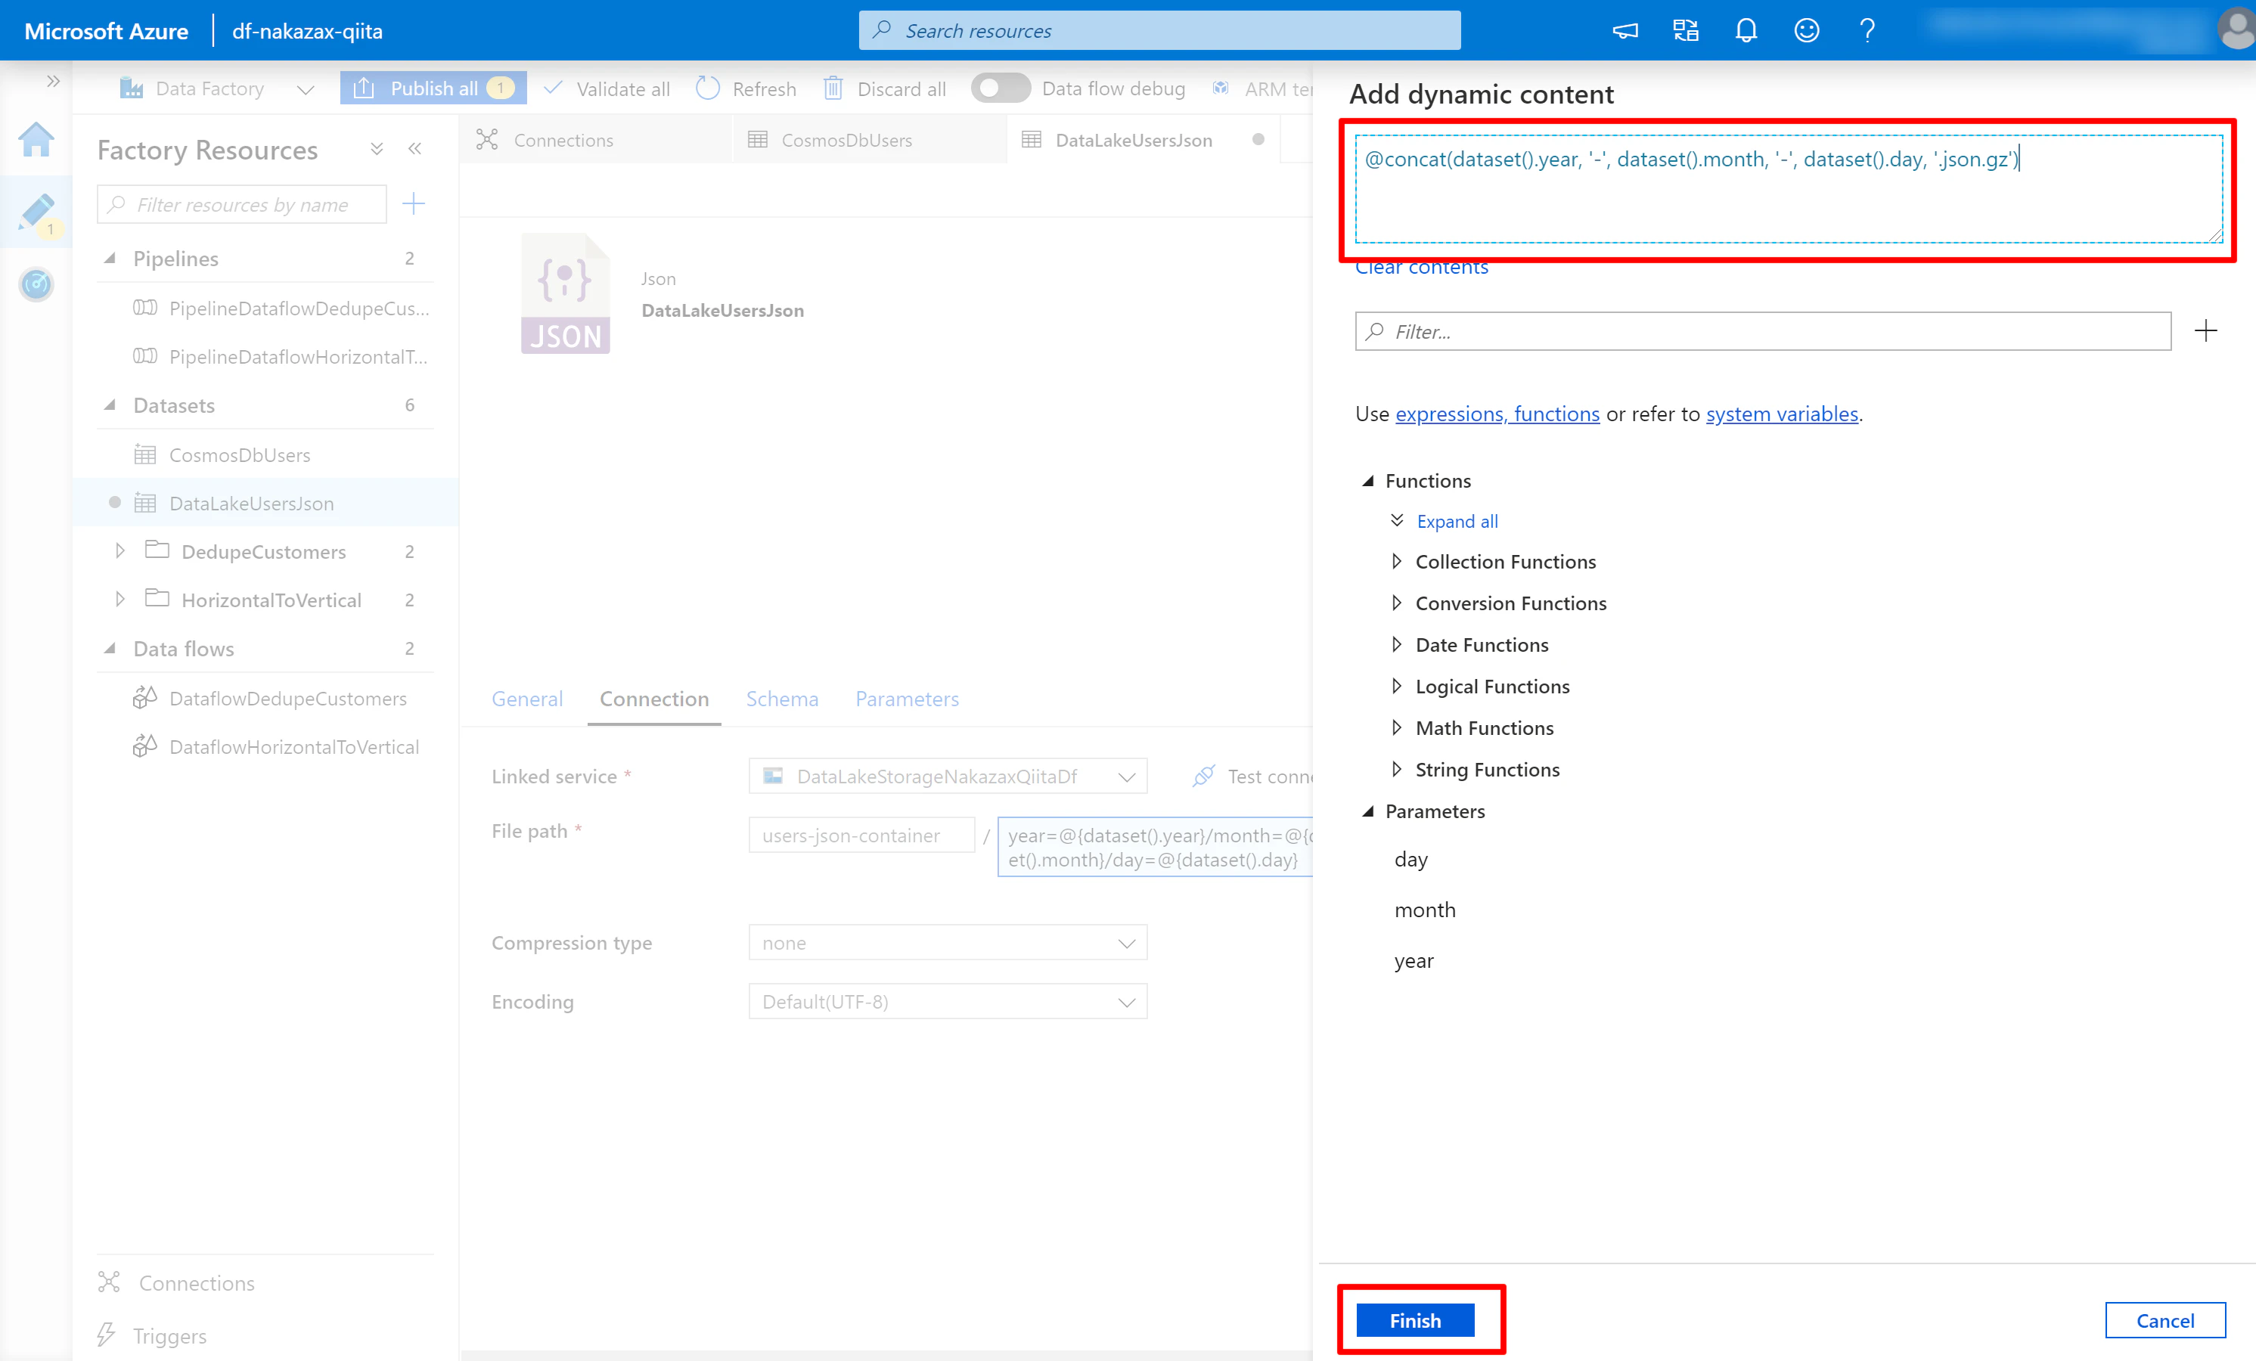The width and height of the screenshot is (2256, 1361).
Task: Expand all Factory Resources groups
Action: 377,148
